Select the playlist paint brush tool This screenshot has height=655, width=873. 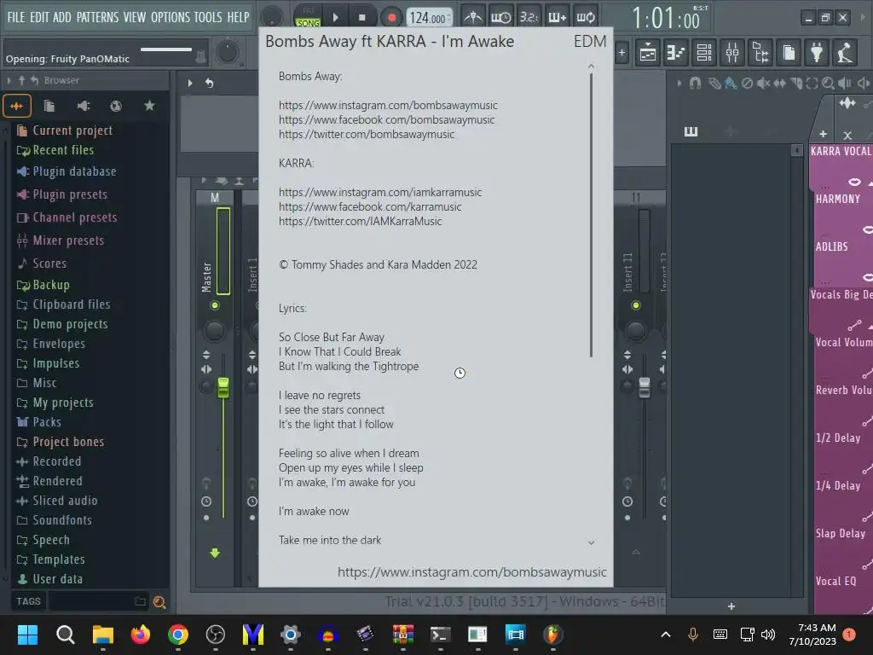point(731,84)
